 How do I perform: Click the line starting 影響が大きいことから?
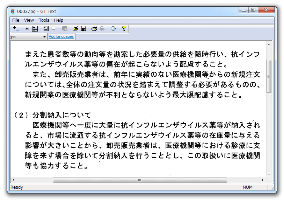[x=143, y=145]
